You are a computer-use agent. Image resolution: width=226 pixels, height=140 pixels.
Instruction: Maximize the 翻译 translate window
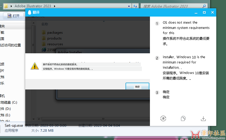point(204,12)
